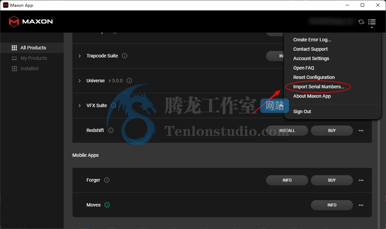Choose Reset Configuration menu entry
Image resolution: width=386 pixels, height=229 pixels.
pos(314,77)
